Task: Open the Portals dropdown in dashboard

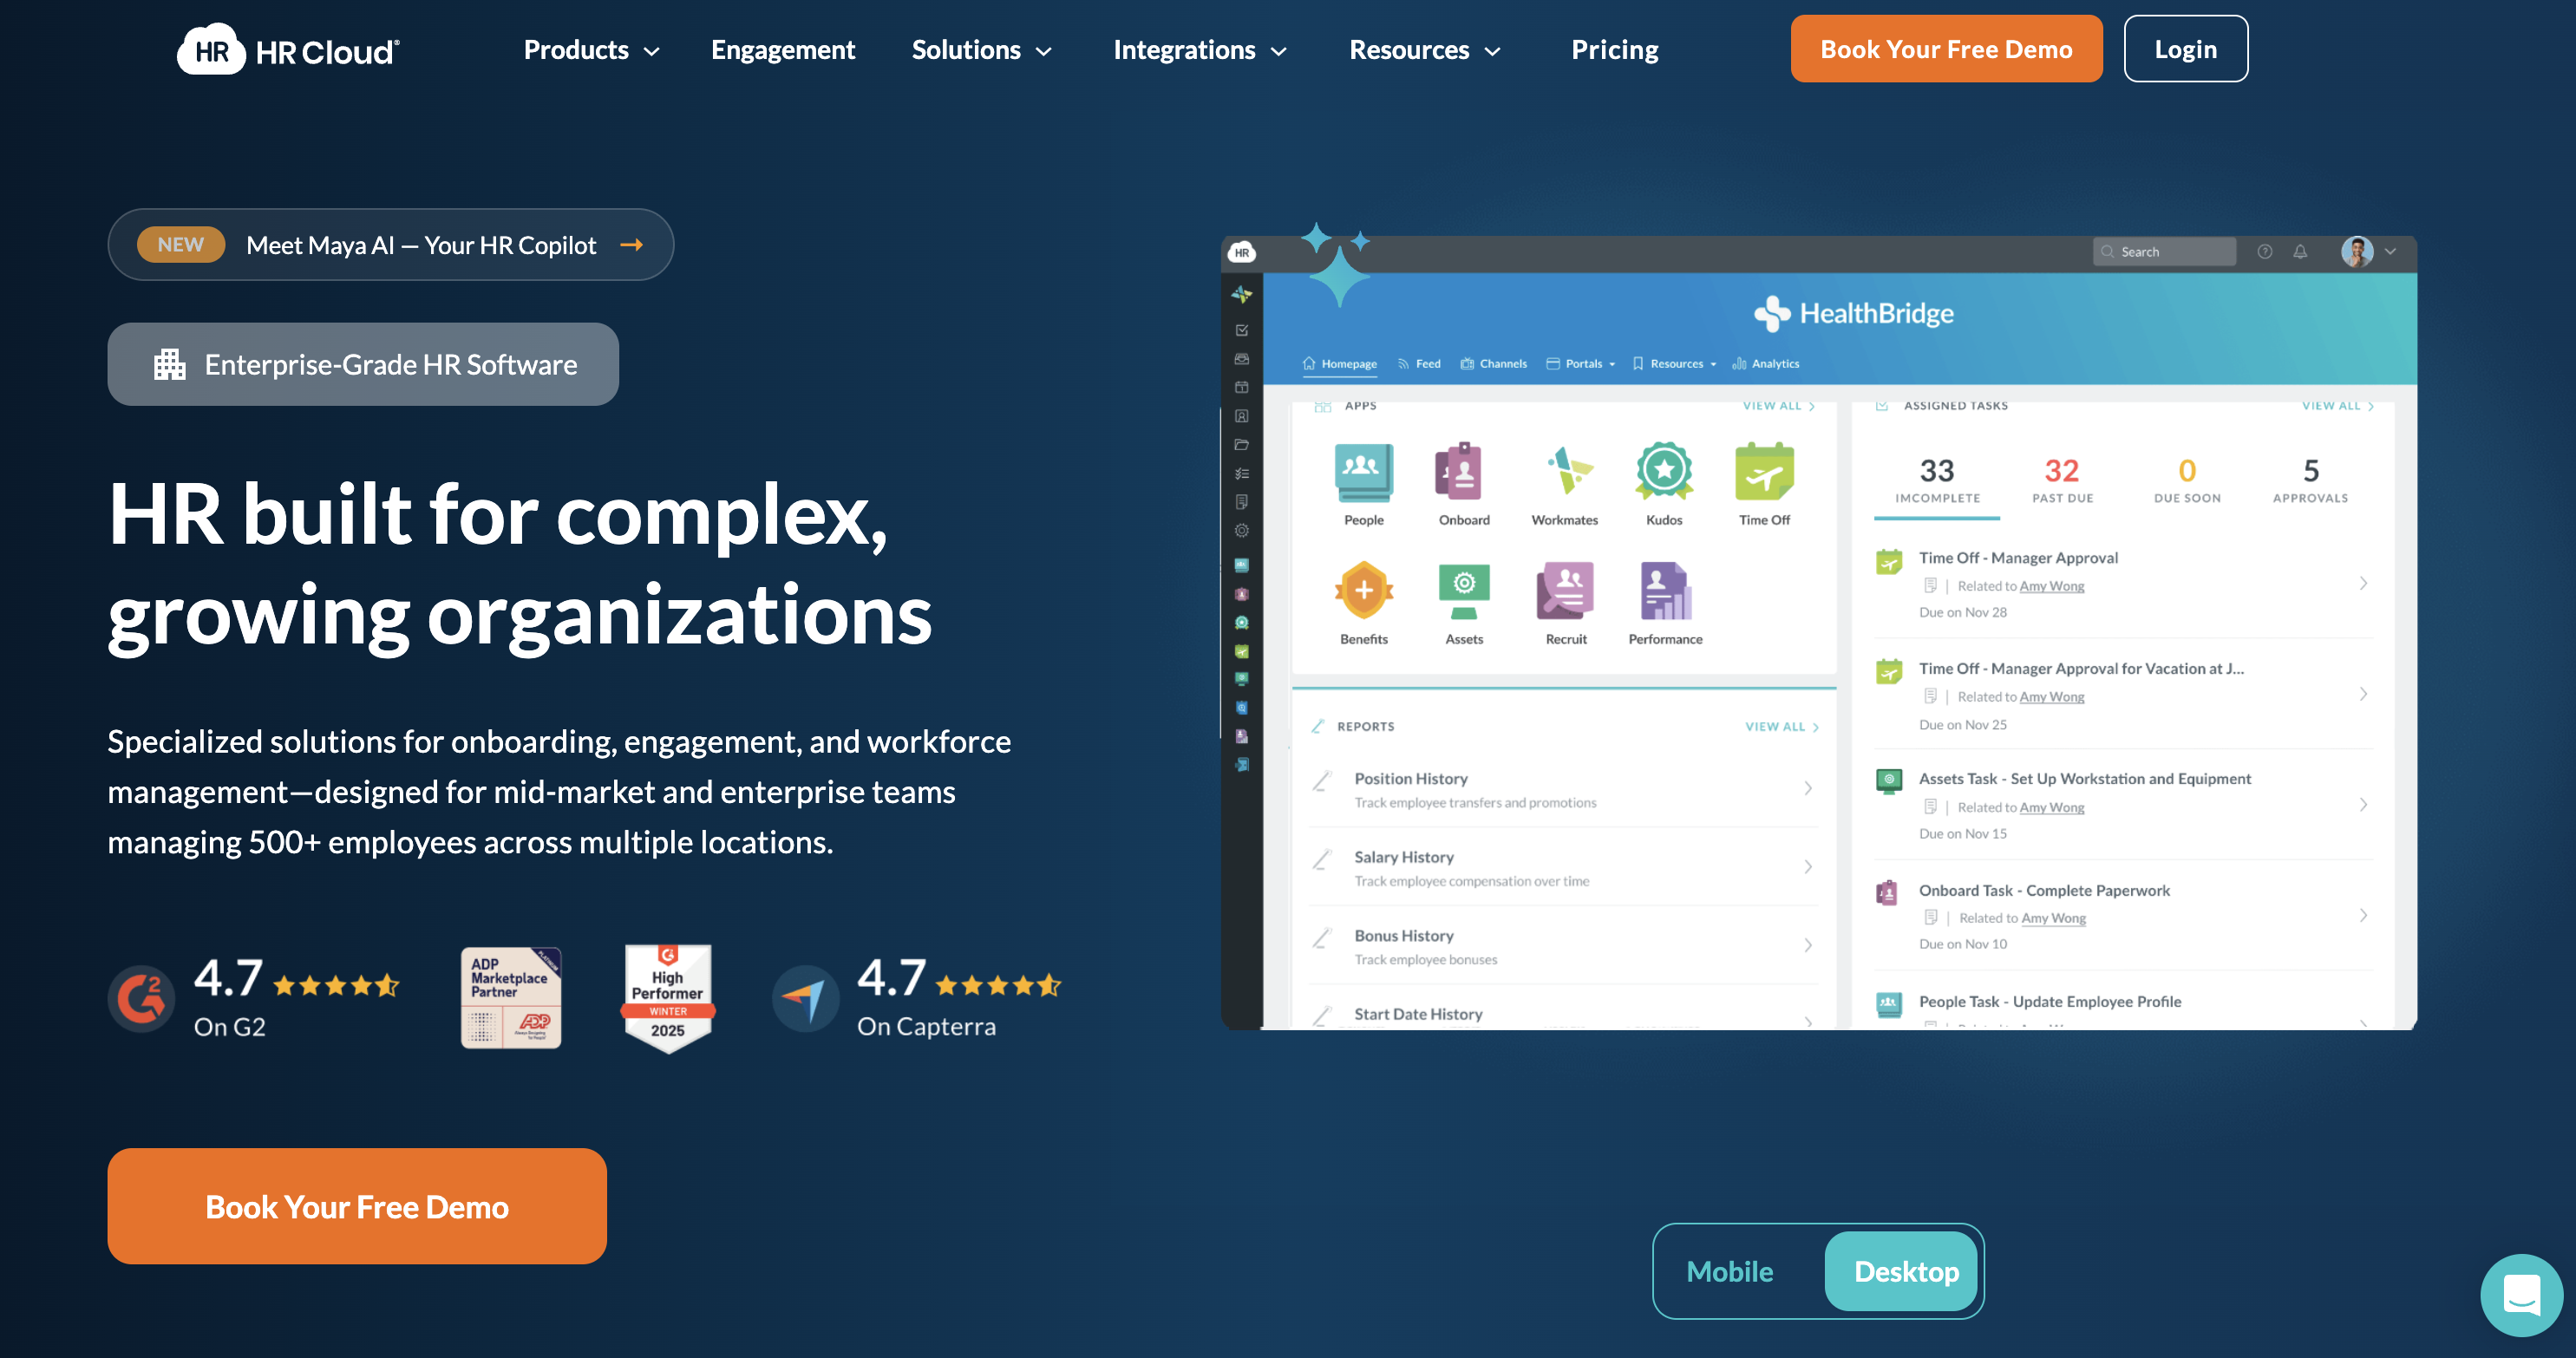Action: [x=1581, y=364]
